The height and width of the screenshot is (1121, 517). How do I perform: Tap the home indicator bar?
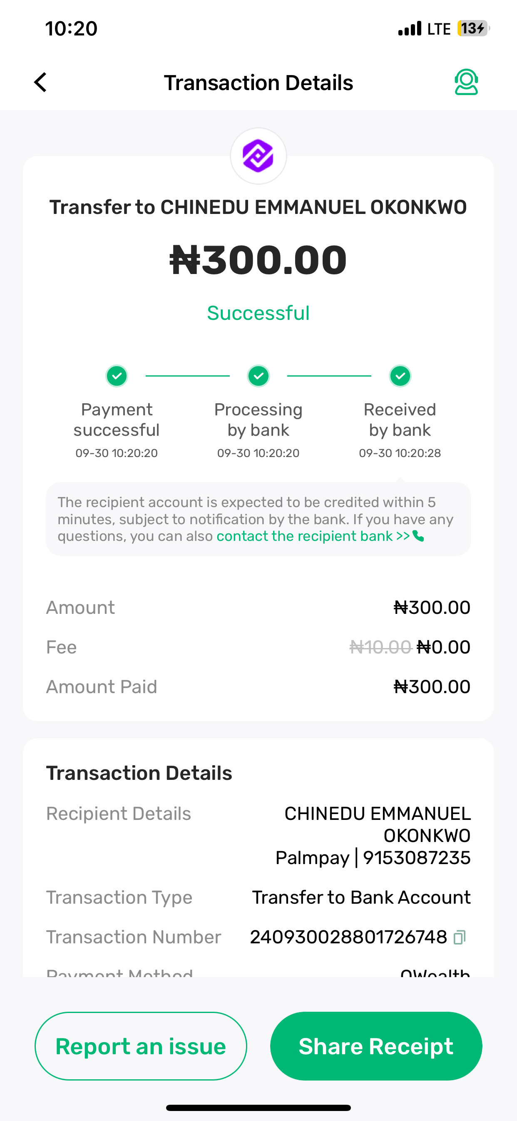(258, 1108)
